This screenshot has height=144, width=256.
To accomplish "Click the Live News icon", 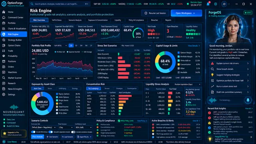I will click(x=4, y=142).
